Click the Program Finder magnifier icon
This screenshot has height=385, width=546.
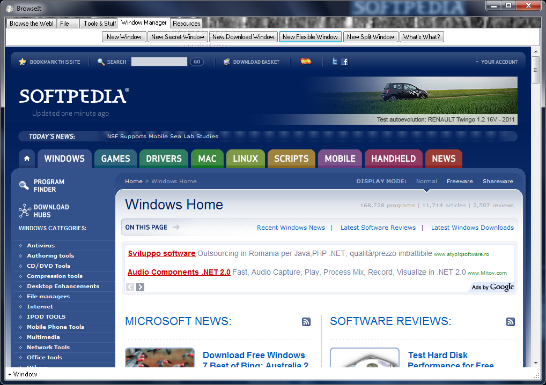[x=24, y=185]
